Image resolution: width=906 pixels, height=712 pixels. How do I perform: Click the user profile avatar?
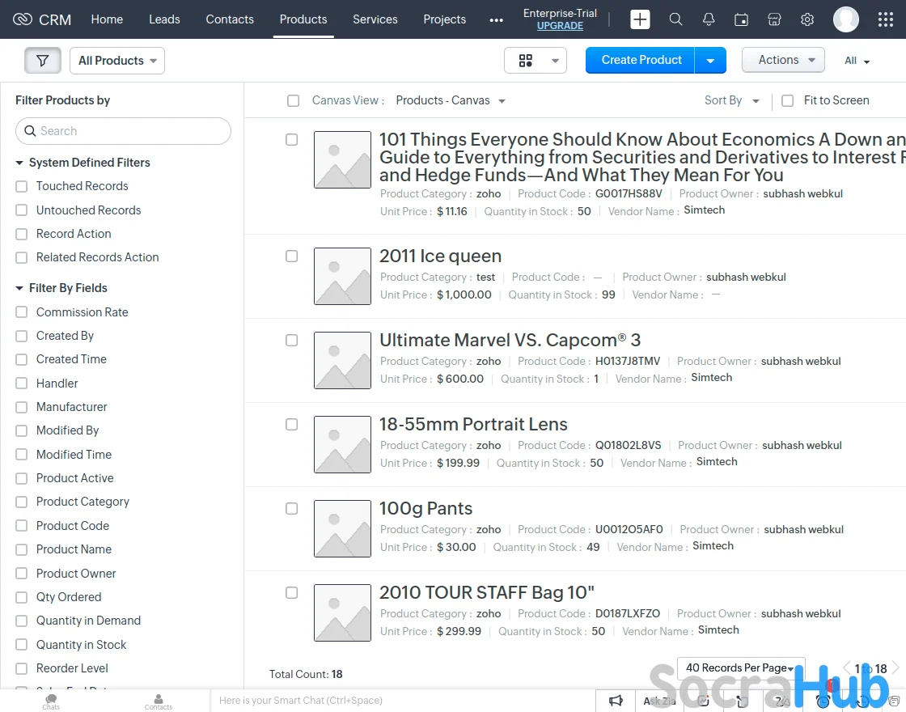click(846, 19)
